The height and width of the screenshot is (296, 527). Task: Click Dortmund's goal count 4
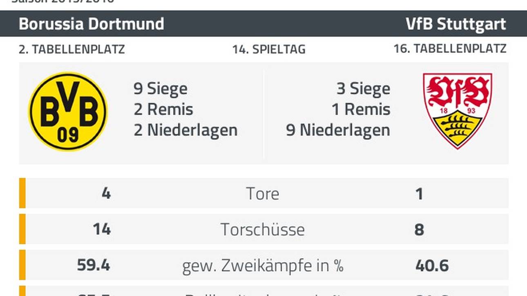pos(106,193)
